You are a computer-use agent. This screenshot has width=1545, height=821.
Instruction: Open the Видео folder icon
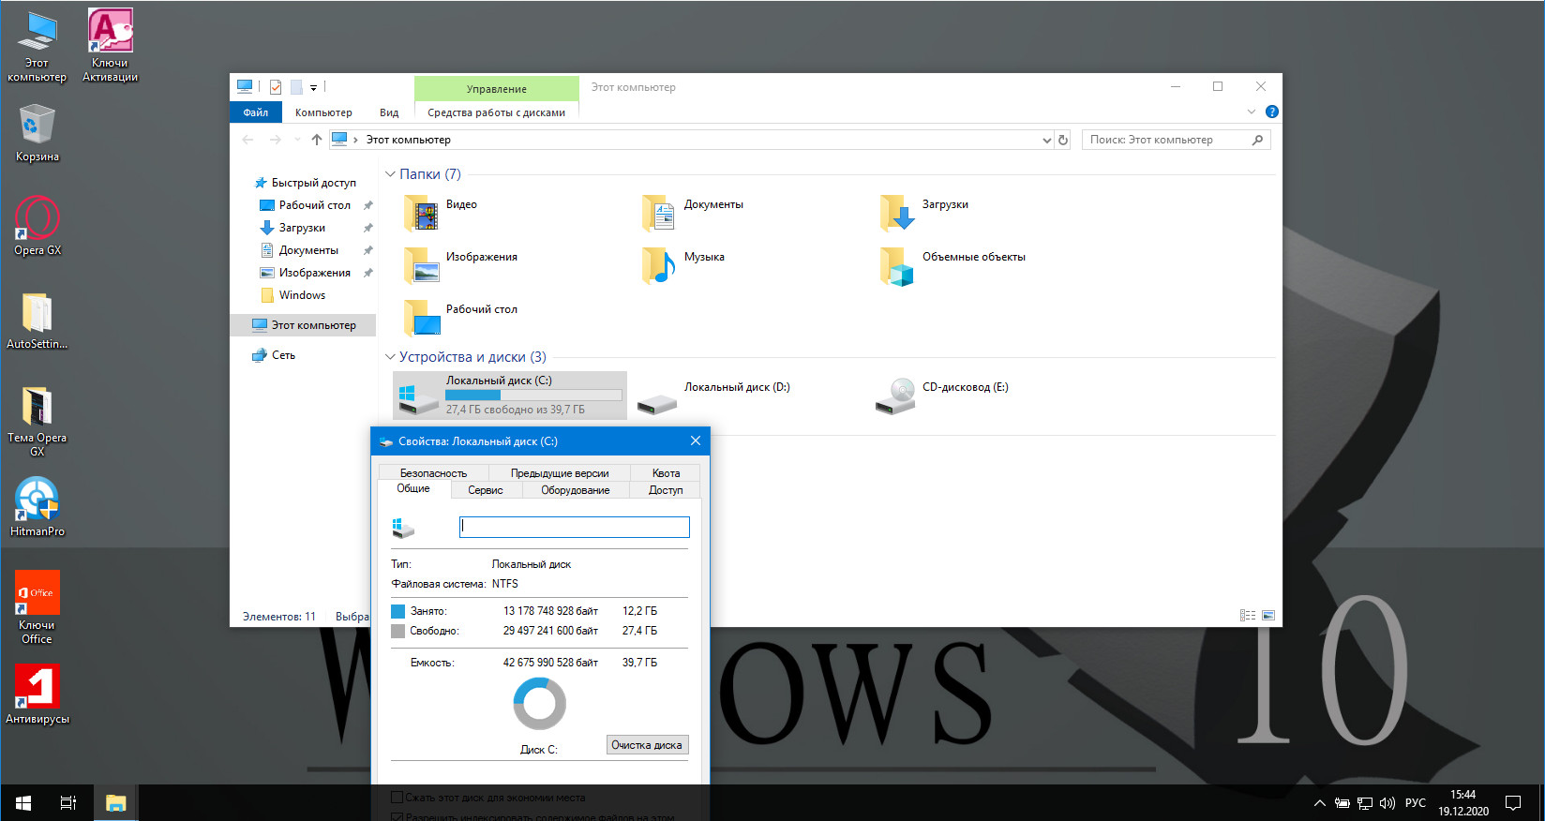coord(422,214)
